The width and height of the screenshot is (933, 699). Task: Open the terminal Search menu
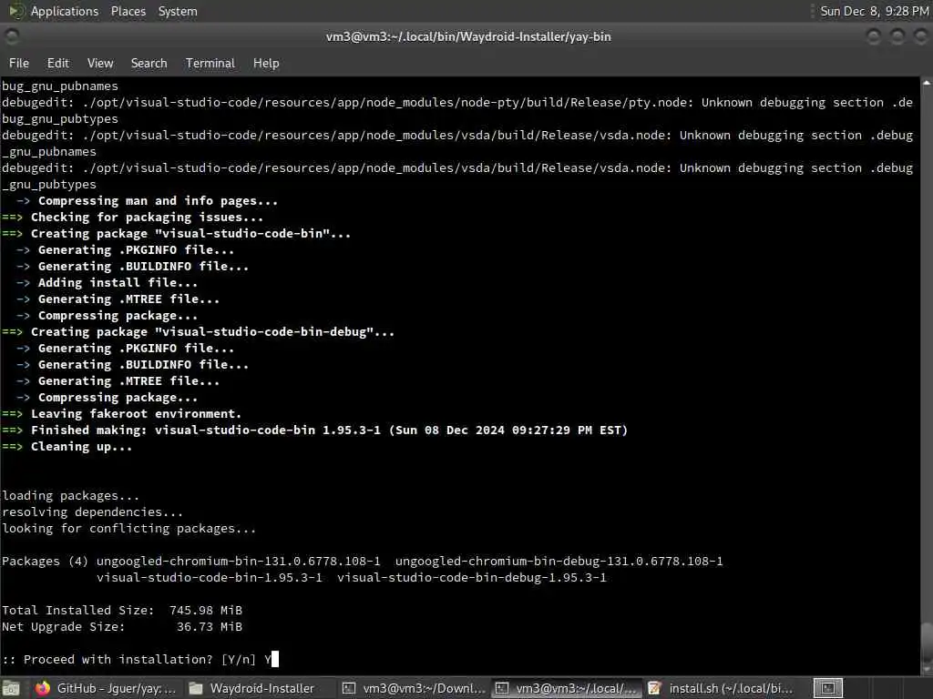click(x=149, y=63)
